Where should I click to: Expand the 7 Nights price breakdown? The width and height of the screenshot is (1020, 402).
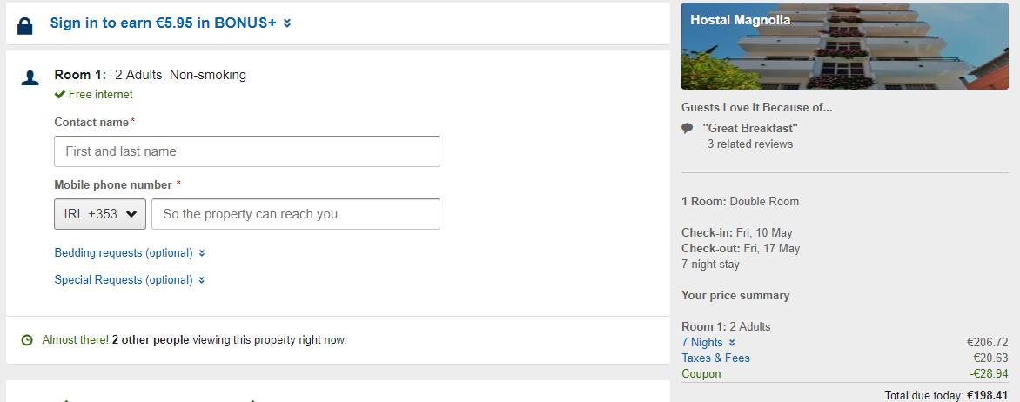point(708,343)
